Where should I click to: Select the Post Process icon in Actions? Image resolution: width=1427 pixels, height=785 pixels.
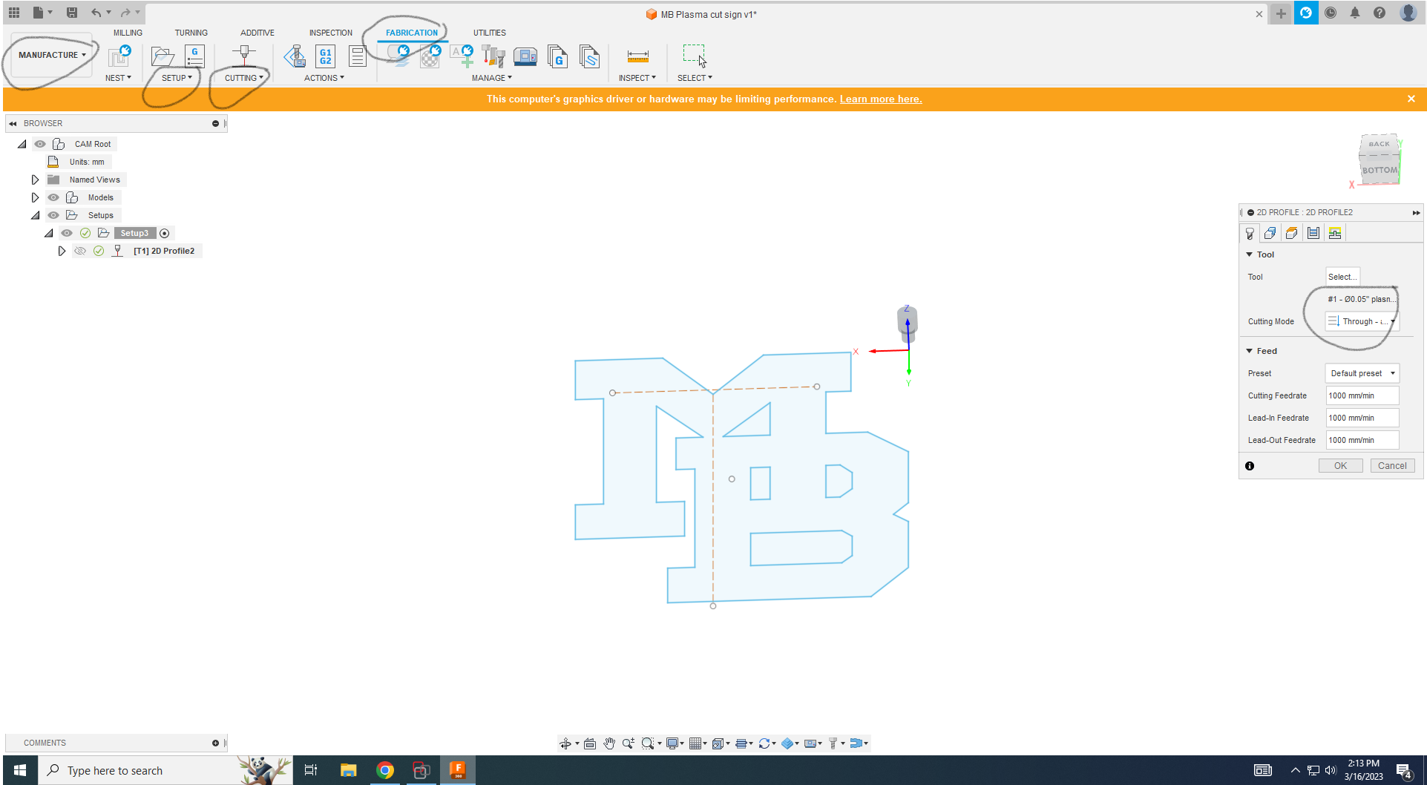tap(325, 56)
